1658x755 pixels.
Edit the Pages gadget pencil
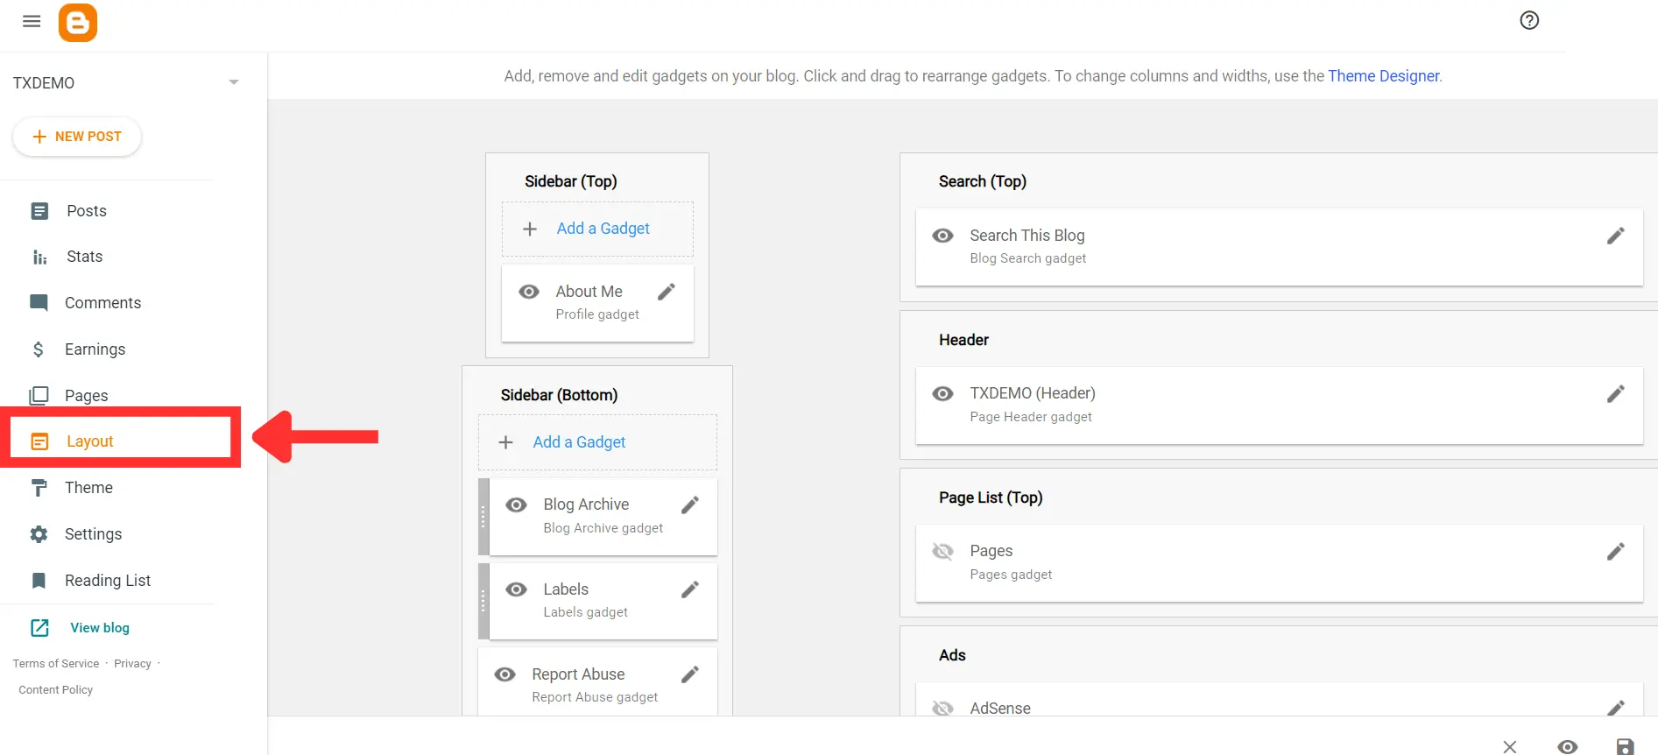click(1616, 552)
